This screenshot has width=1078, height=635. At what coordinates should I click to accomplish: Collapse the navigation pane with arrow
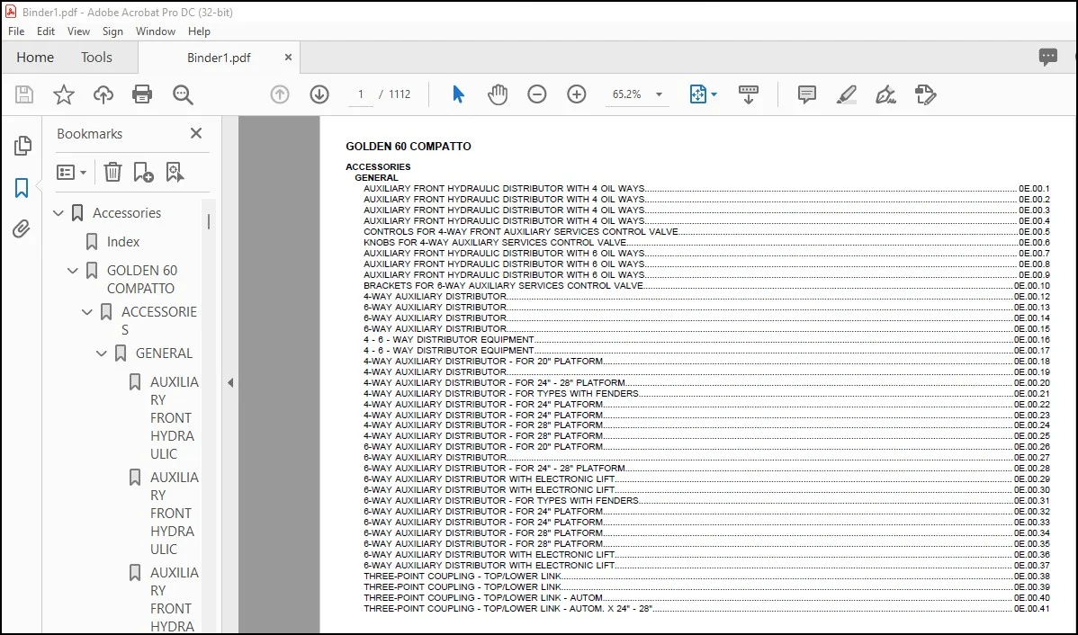tap(230, 383)
